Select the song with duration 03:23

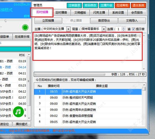tap(14, 85)
